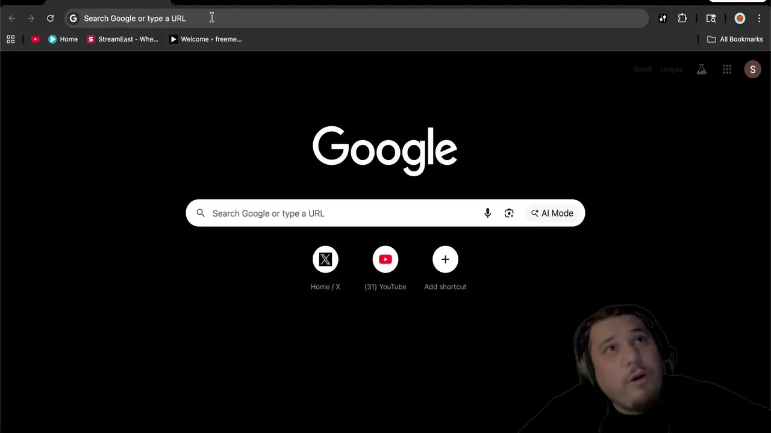Open the Chrome profile avatar
Screen dimensions: 771x433
click(740, 19)
